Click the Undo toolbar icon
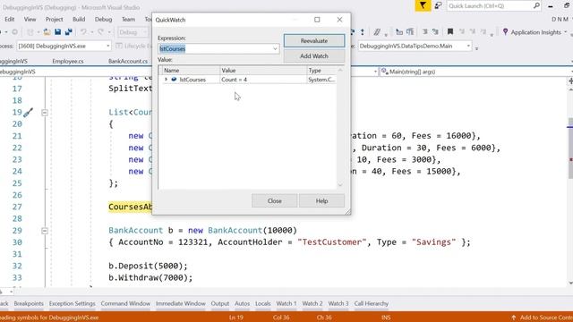The height and width of the screenshot is (322, 573). (83, 32)
